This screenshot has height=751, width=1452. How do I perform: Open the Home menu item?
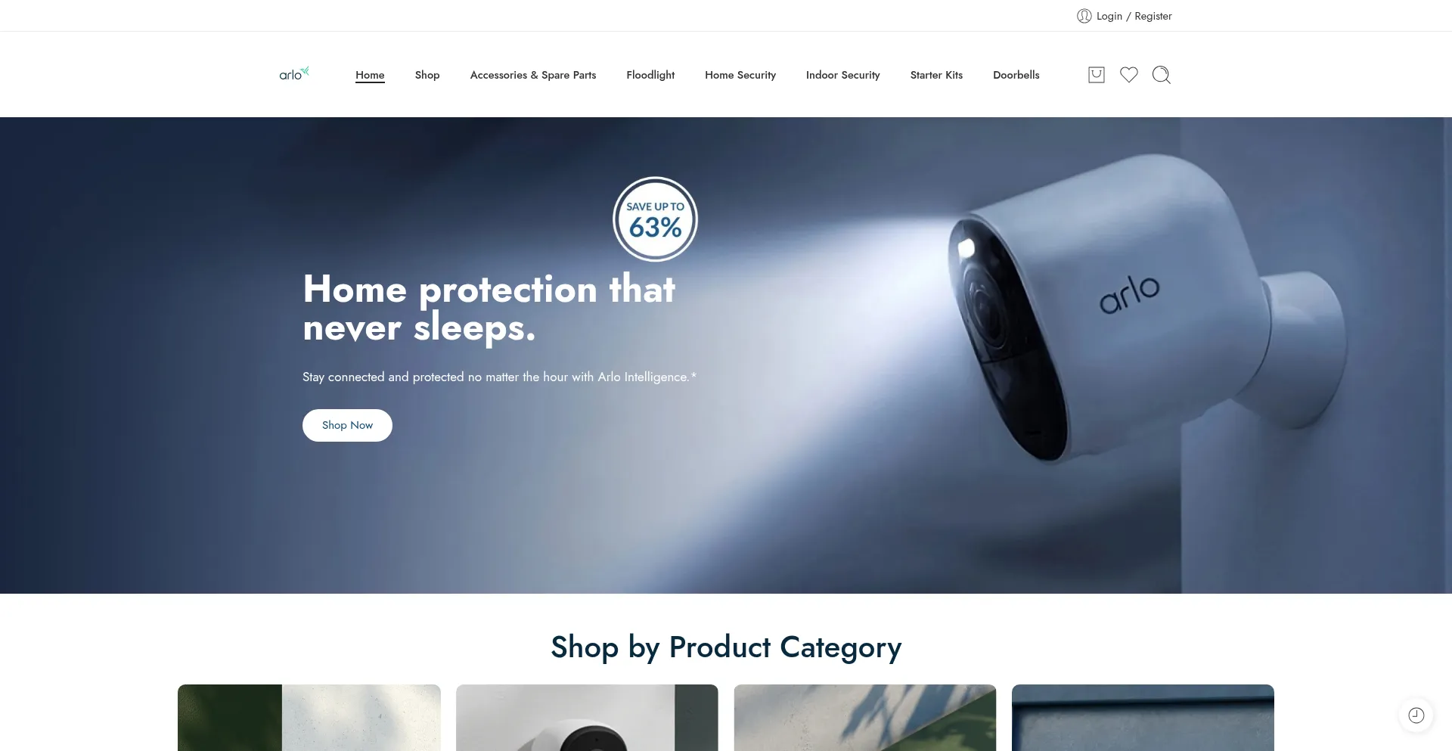click(x=370, y=75)
